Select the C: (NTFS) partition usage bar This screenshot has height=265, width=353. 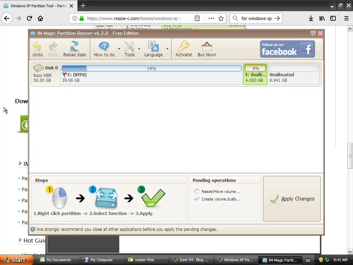152,68
